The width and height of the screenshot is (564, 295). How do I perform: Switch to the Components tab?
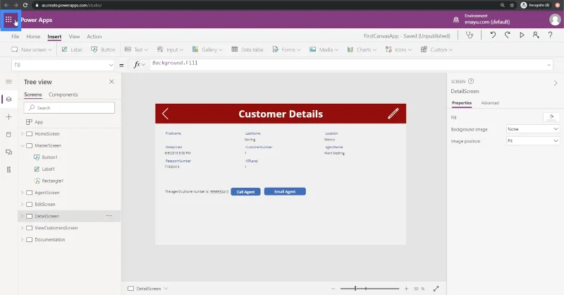63,95
